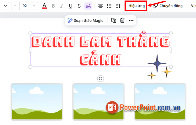
Task: Open more options ellipsis menu
Action: (131, 20)
